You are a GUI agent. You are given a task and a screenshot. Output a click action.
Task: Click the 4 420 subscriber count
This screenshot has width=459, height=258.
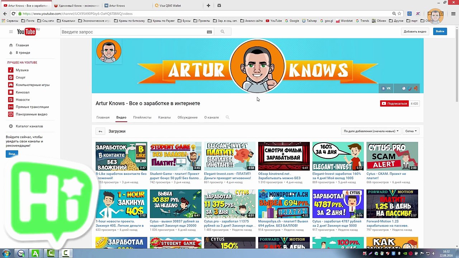point(414,104)
